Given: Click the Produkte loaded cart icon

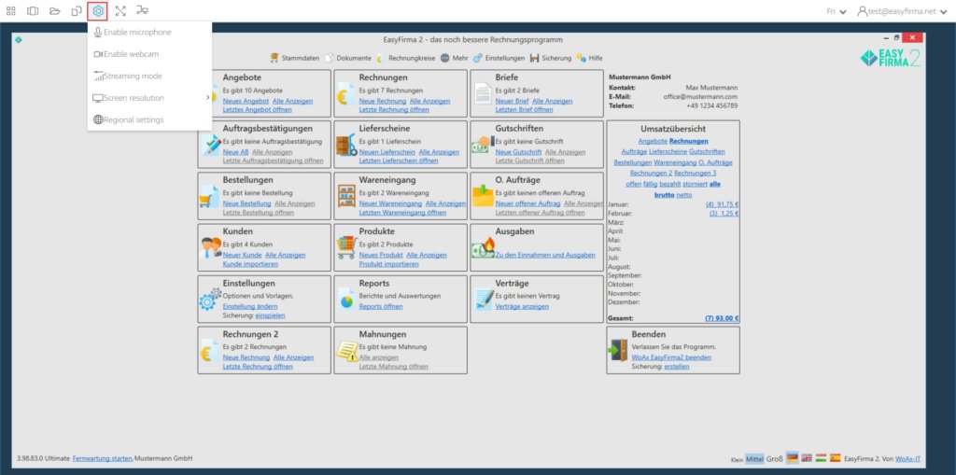Looking at the screenshot, I should click(346, 247).
